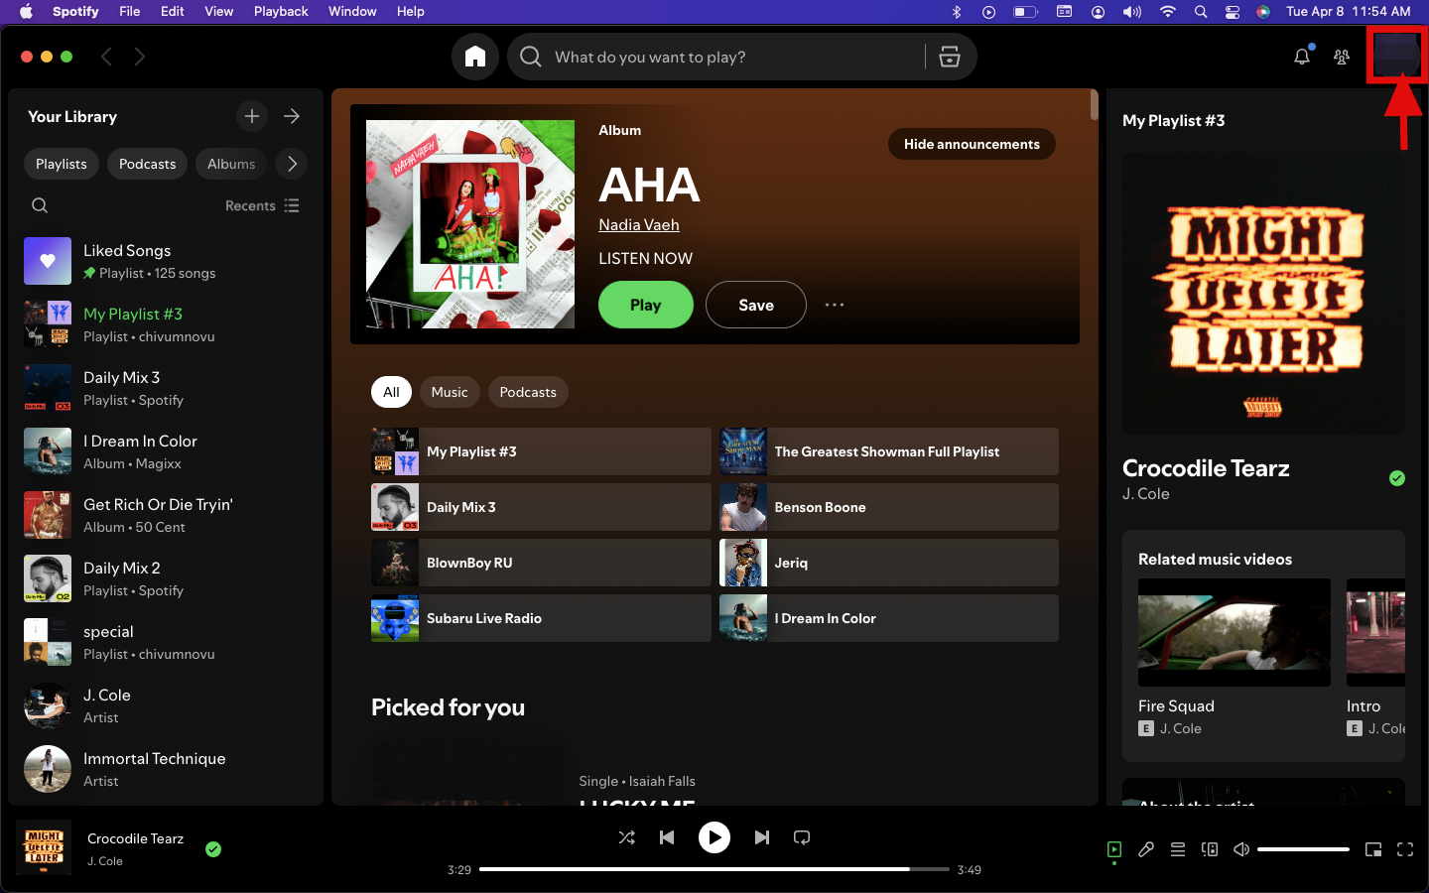
Task: Select the Podcasts chip in main feed
Action: tap(528, 392)
